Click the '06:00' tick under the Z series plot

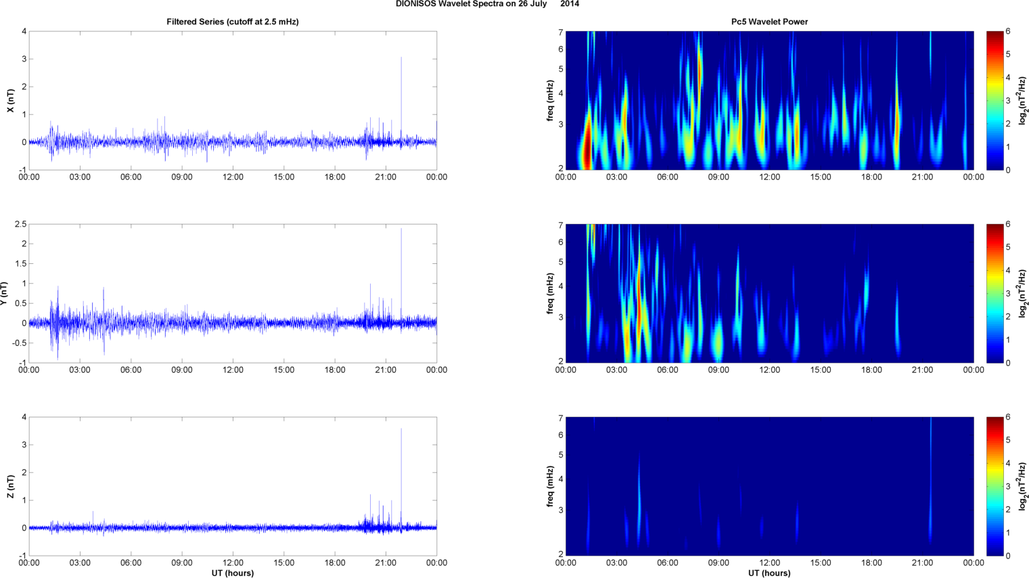(131, 563)
